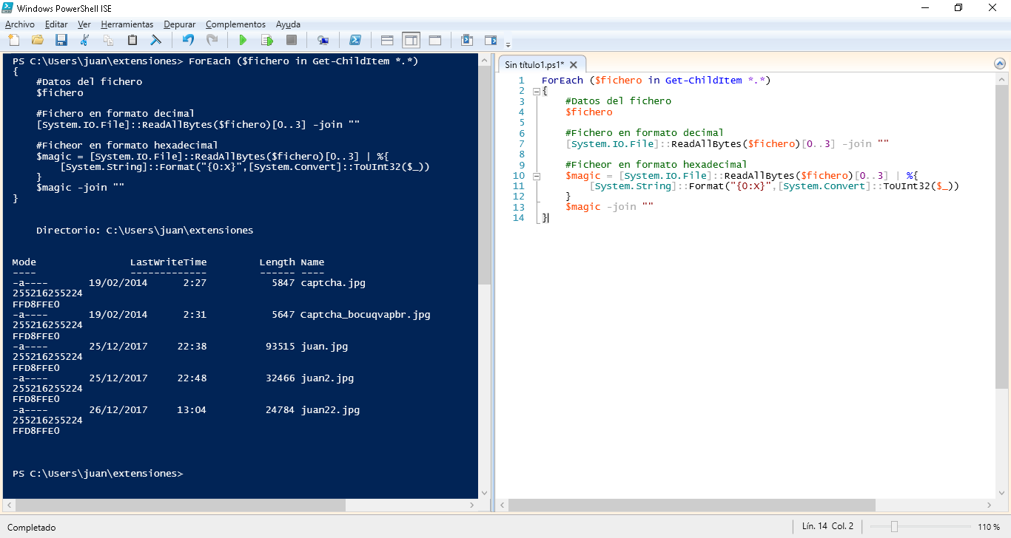Click the #Datos del fichero comment in editor

[x=618, y=101]
